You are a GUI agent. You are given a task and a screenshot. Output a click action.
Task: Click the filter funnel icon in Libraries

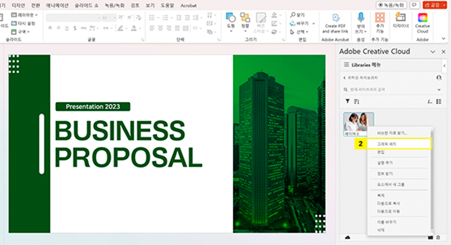347,101
